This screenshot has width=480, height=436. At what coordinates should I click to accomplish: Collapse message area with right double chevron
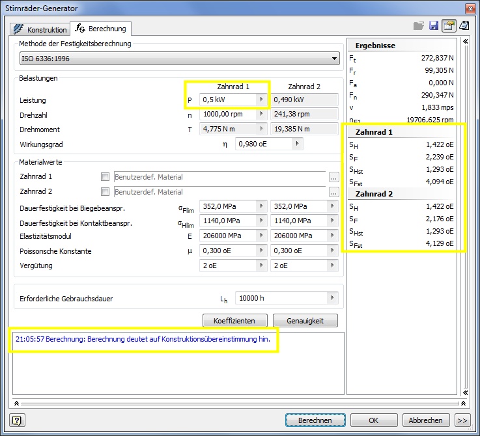coord(464,403)
